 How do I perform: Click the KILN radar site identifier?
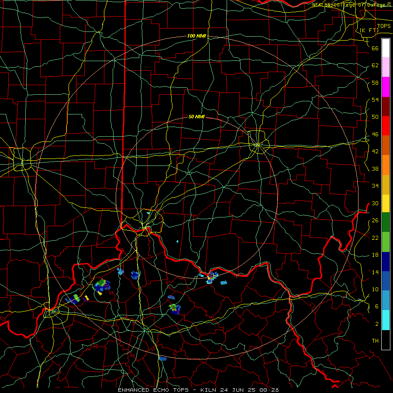click(x=209, y=390)
